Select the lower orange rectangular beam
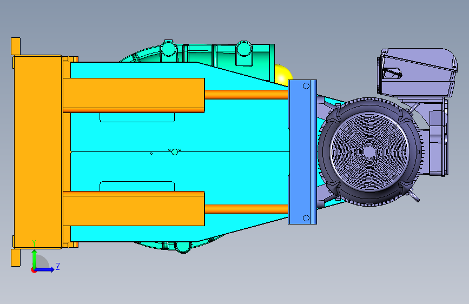This screenshot has height=304, width=469. (134, 209)
